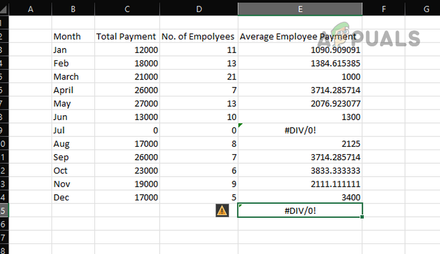Click the 2125 average cell

300,144
